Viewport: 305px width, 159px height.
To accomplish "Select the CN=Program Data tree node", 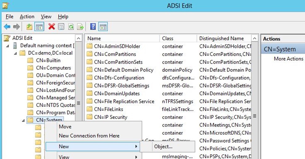I will pyautogui.click(x=55, y=113).
